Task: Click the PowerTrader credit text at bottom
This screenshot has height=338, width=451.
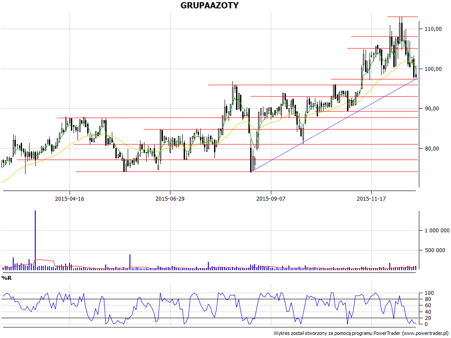Action: click(362, 334)
